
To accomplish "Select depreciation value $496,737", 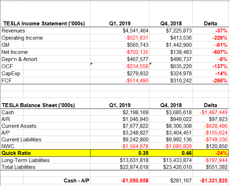I will click(x=181, y=59).
